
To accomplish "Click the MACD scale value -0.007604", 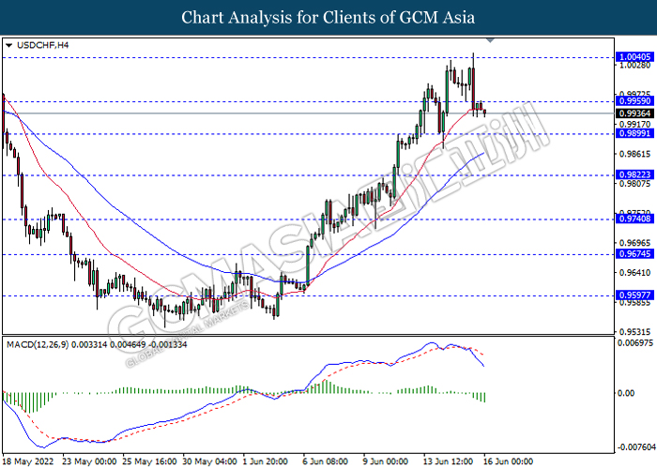I will coord(636,447).
